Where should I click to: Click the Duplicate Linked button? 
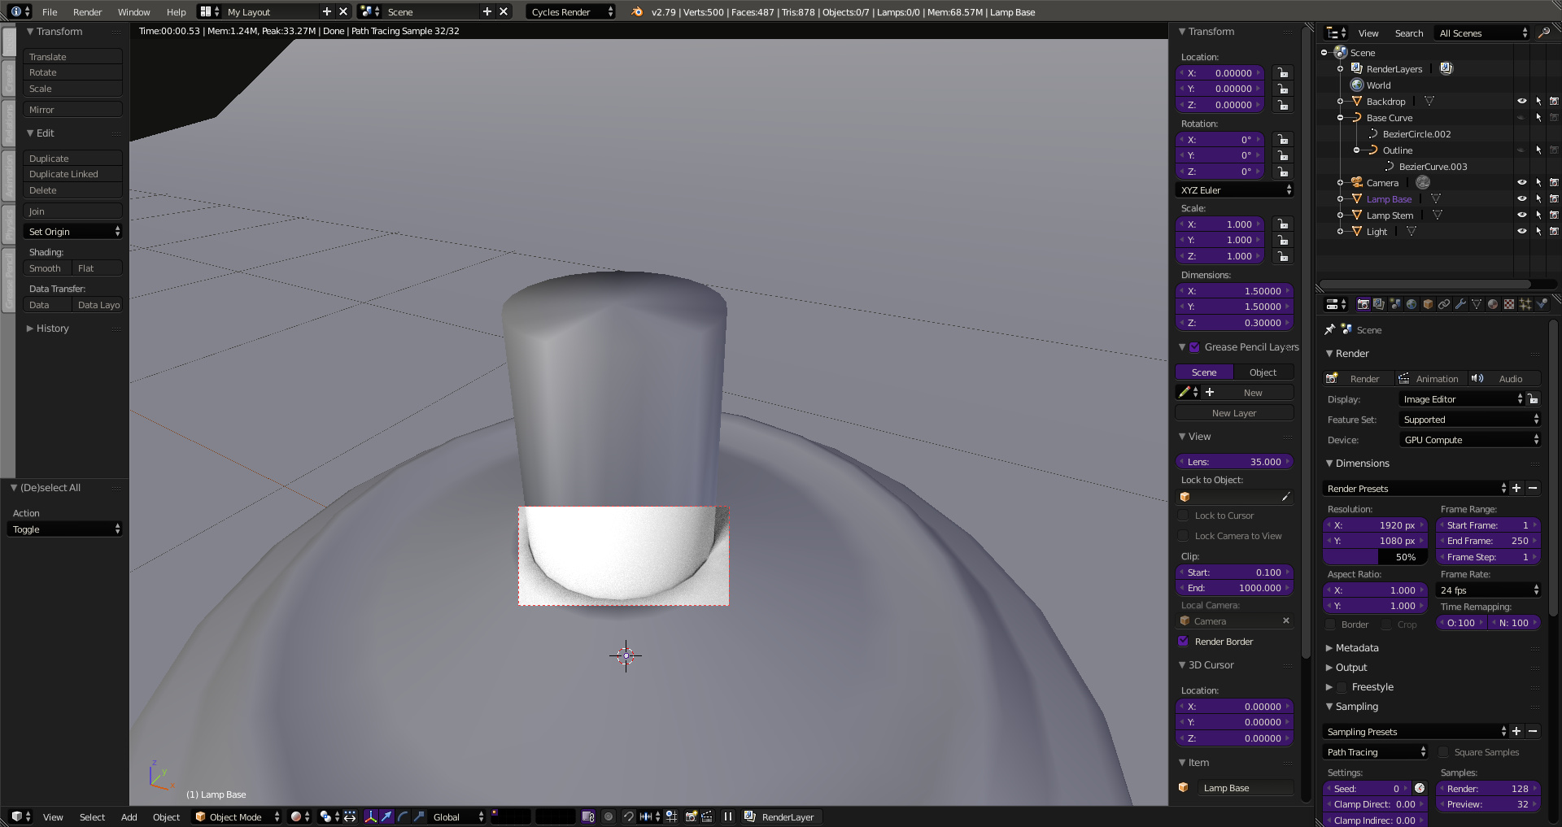[x=73, y=174]
